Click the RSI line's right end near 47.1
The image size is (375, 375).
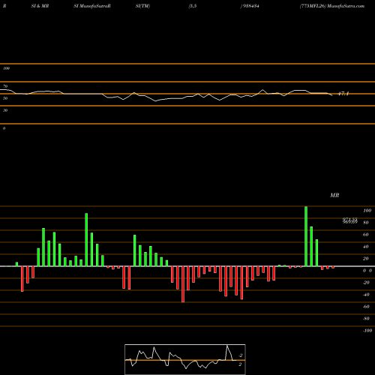pyautogui.click(x=331, y=95)
